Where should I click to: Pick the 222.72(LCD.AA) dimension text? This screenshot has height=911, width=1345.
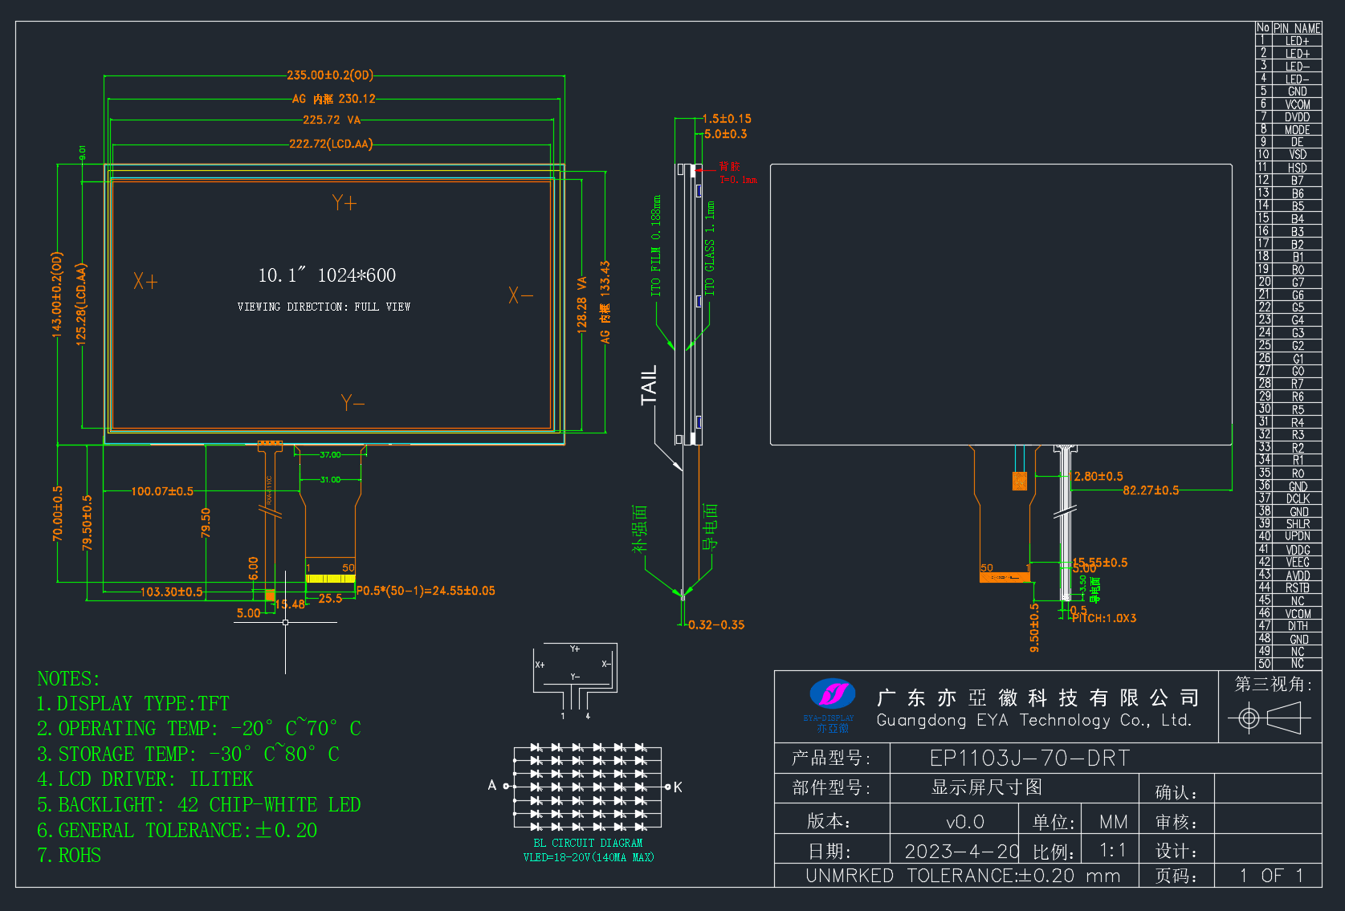tap(331, 144)
